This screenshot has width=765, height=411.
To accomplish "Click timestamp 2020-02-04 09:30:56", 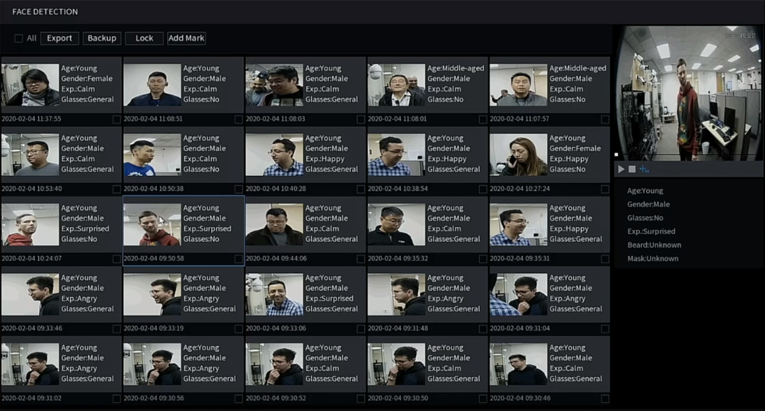I will tap(154, 398).
